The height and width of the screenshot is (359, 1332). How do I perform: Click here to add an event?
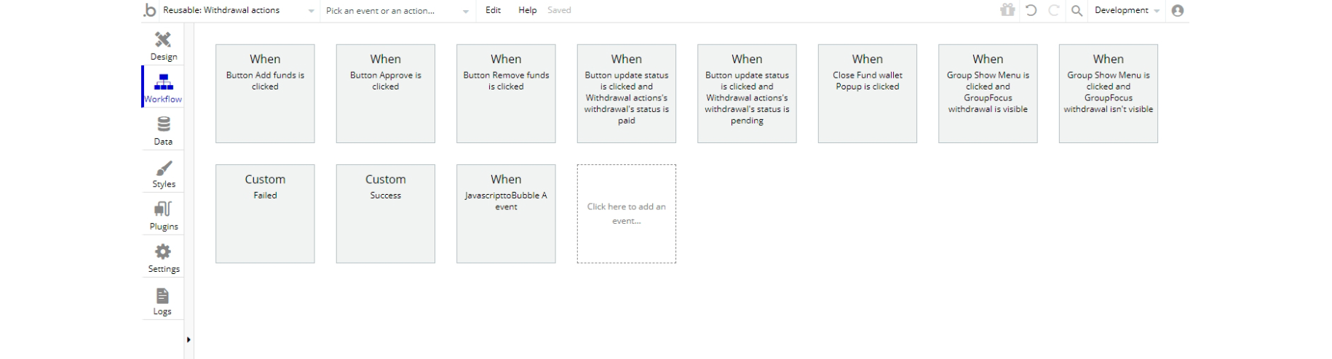point(626,214)
